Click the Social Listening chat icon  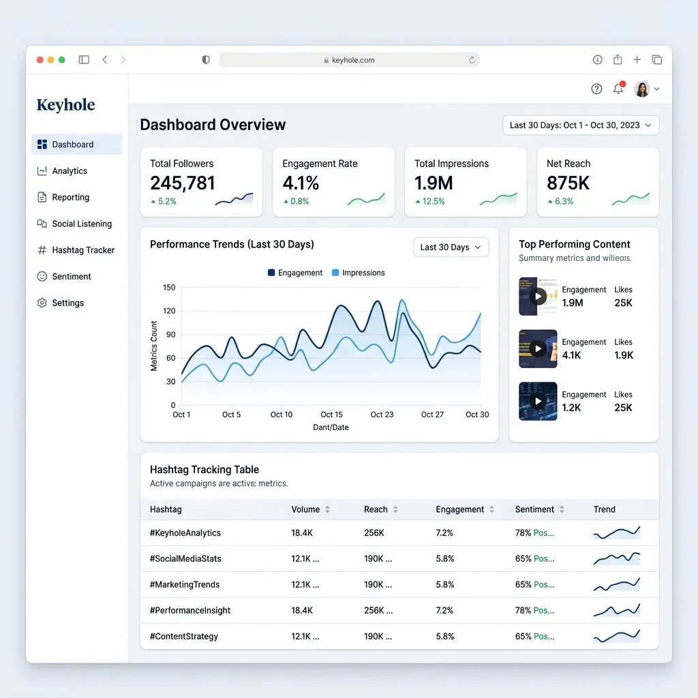point(42,224)
